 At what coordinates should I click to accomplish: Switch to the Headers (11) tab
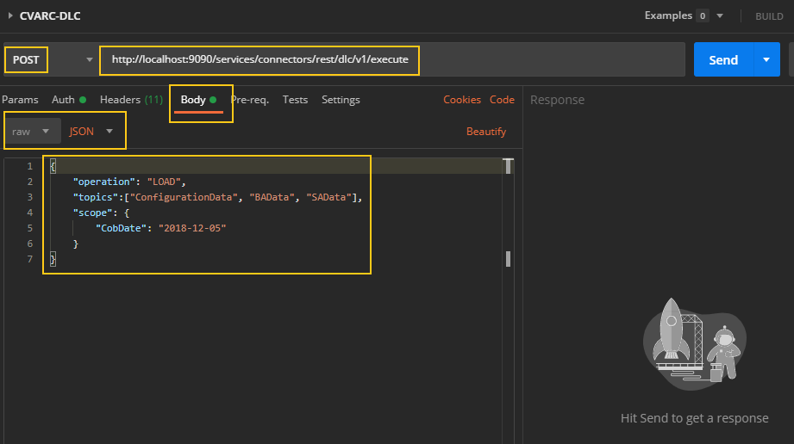[131, 100]
